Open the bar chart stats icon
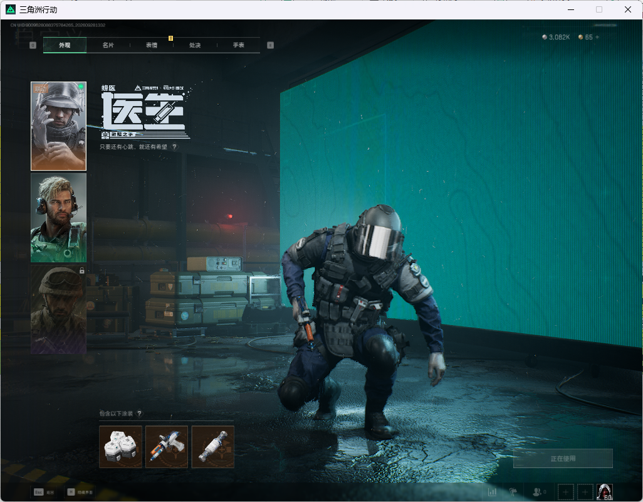 click(x=492, y=491)
